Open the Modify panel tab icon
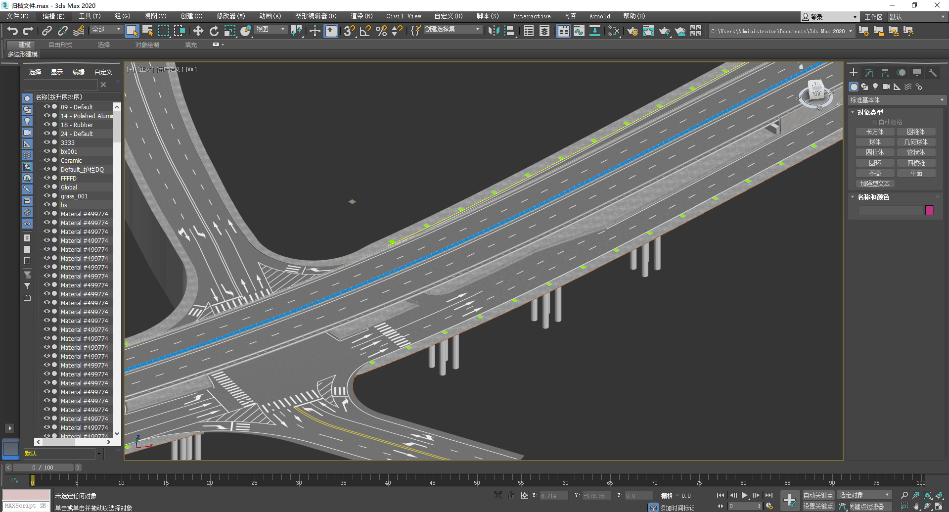The height and width of the screenshot is (512, 949). (x=869, y=73)
